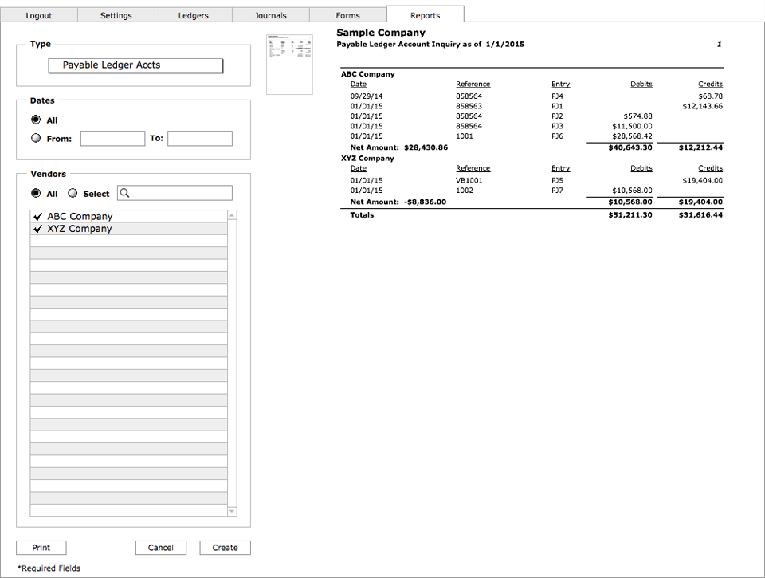
Task: Click the XYZ Company report heading
Action: 367,158
